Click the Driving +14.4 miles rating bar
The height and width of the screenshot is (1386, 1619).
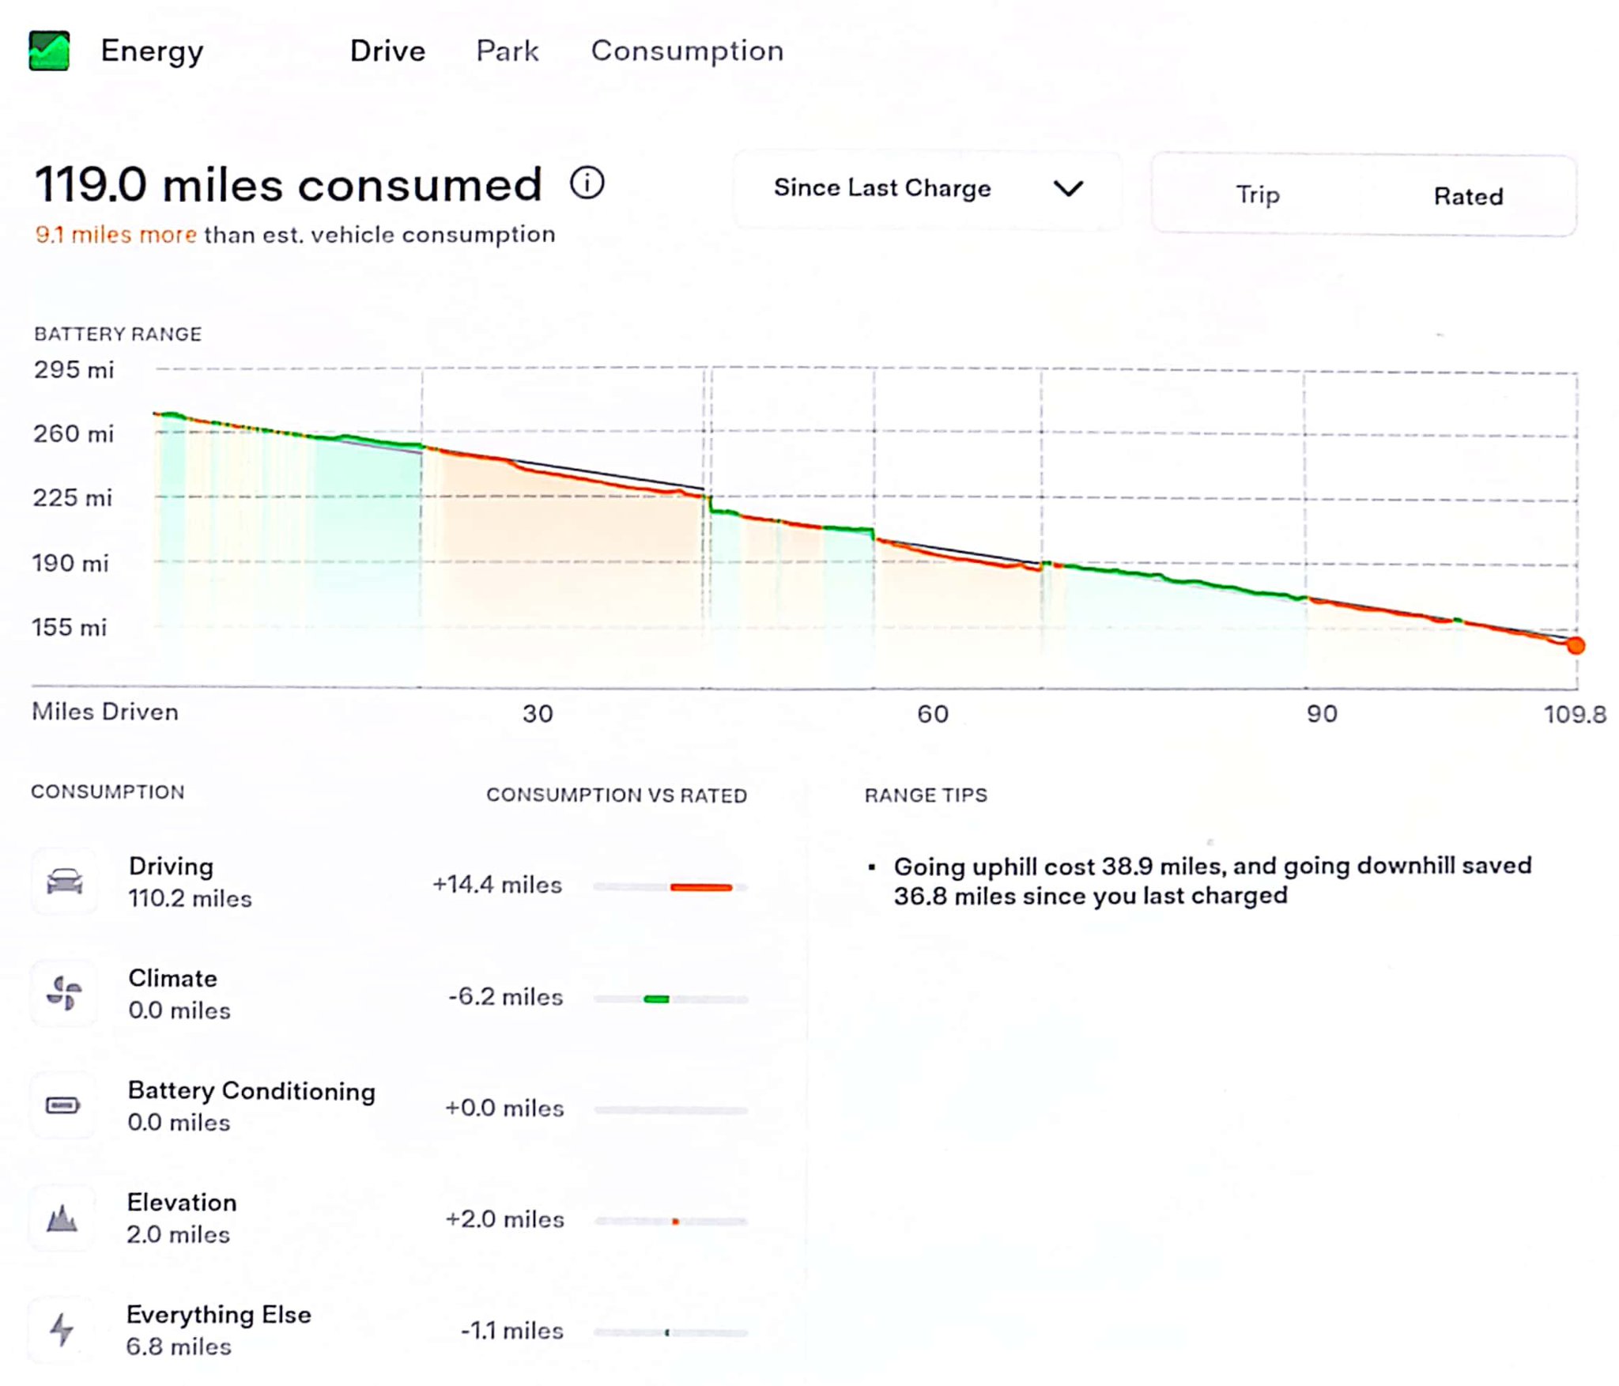[x=702, y=886]
